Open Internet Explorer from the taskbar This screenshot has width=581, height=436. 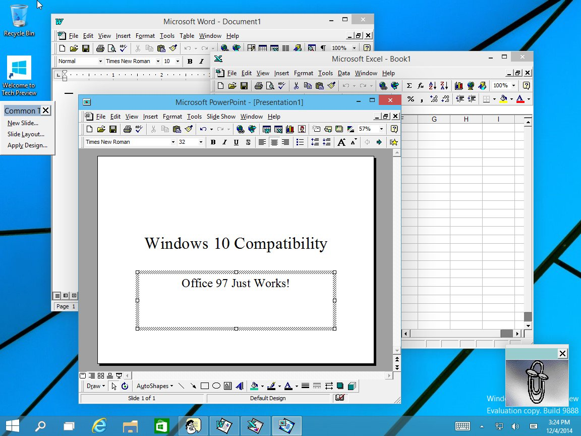click(x=100, y=426)
